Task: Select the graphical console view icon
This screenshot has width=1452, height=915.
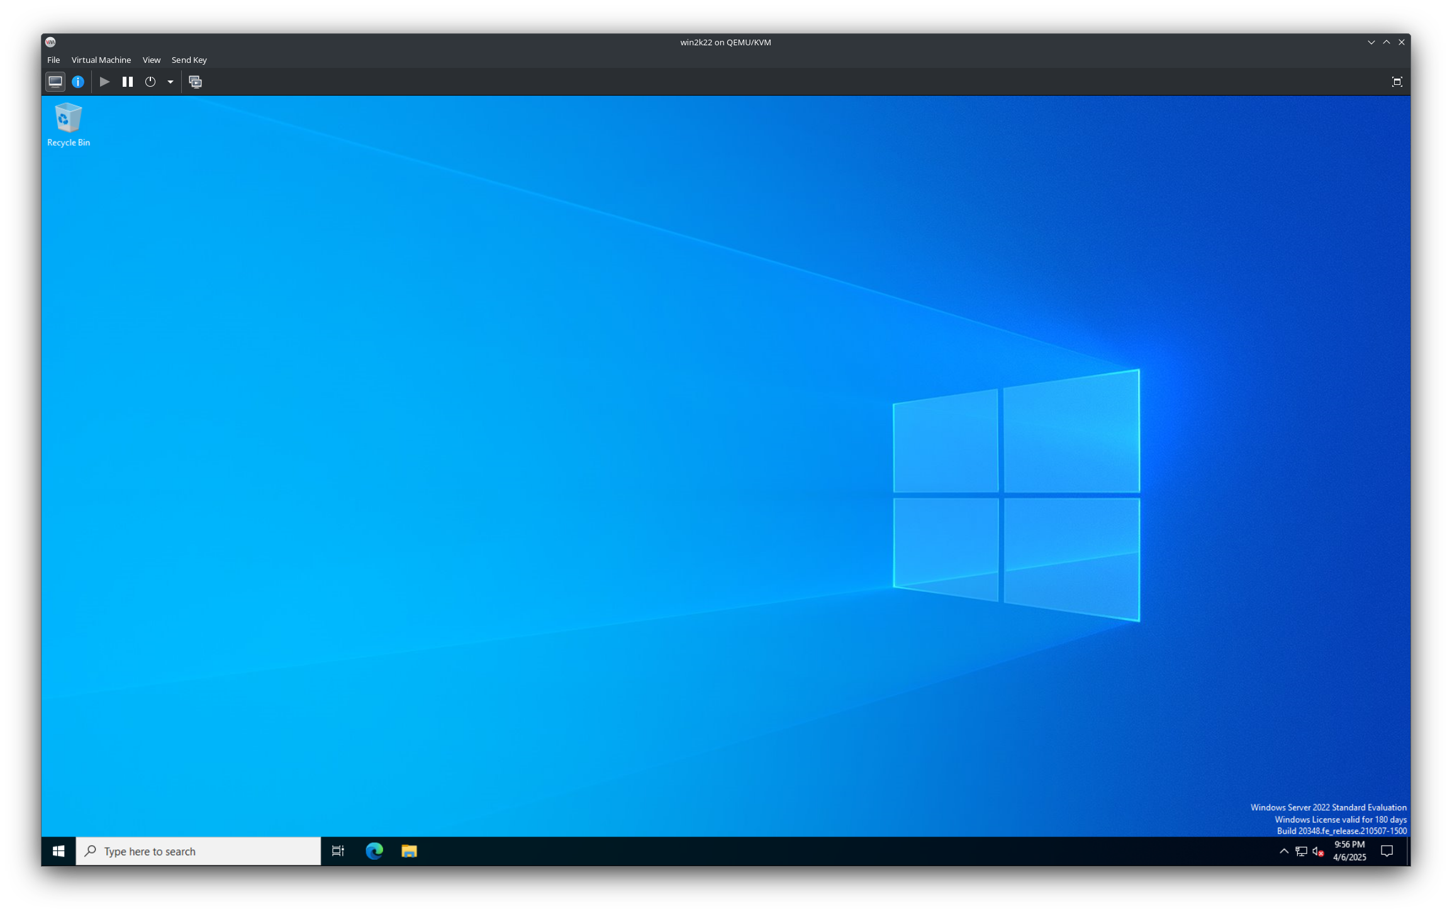Action: pos(54,82)
